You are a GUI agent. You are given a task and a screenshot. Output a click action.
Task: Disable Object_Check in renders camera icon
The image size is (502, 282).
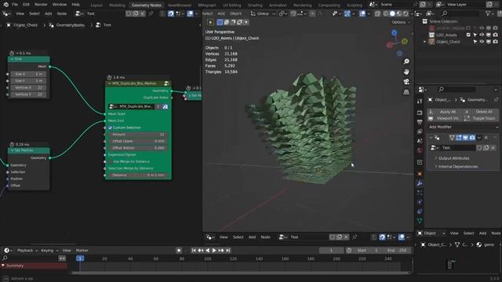pyautogui.click(x=495, y=42)
